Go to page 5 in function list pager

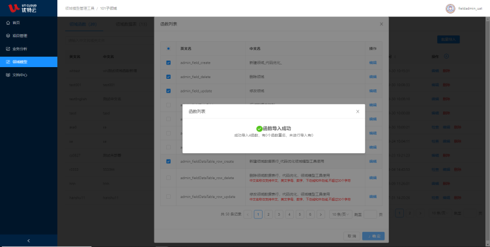tap(300, 214)
